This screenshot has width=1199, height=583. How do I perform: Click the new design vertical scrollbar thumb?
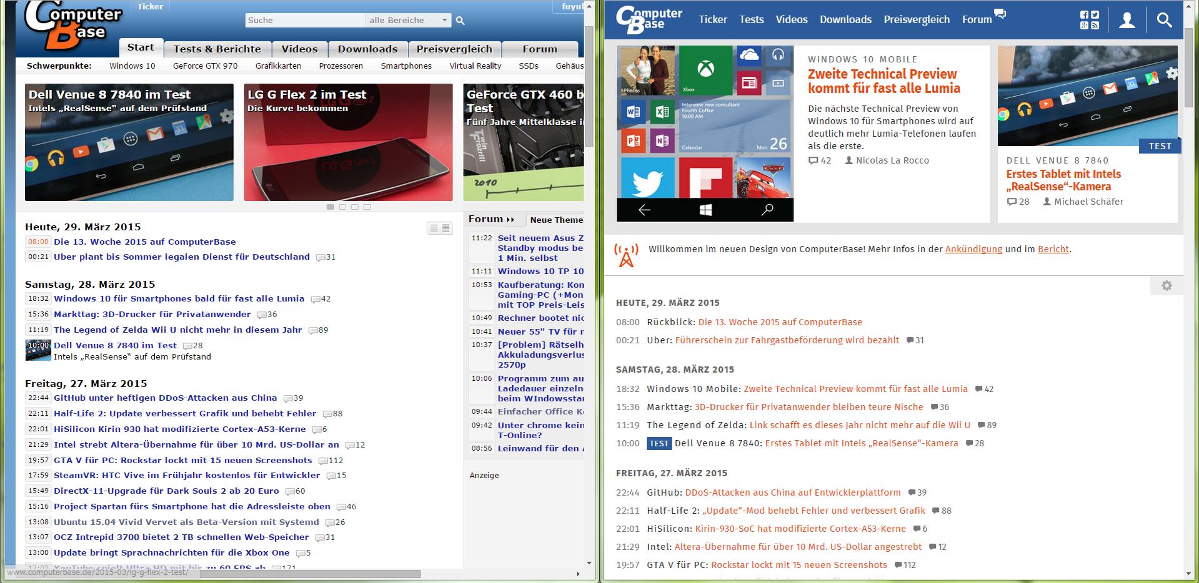tap(1190, 67)
